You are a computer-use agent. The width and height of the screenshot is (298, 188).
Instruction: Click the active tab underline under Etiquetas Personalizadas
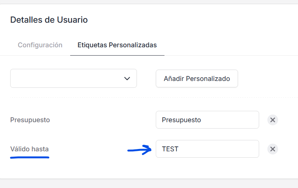[117, 55]
